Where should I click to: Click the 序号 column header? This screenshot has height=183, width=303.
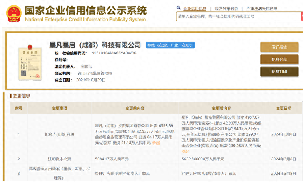pos(19,108)
